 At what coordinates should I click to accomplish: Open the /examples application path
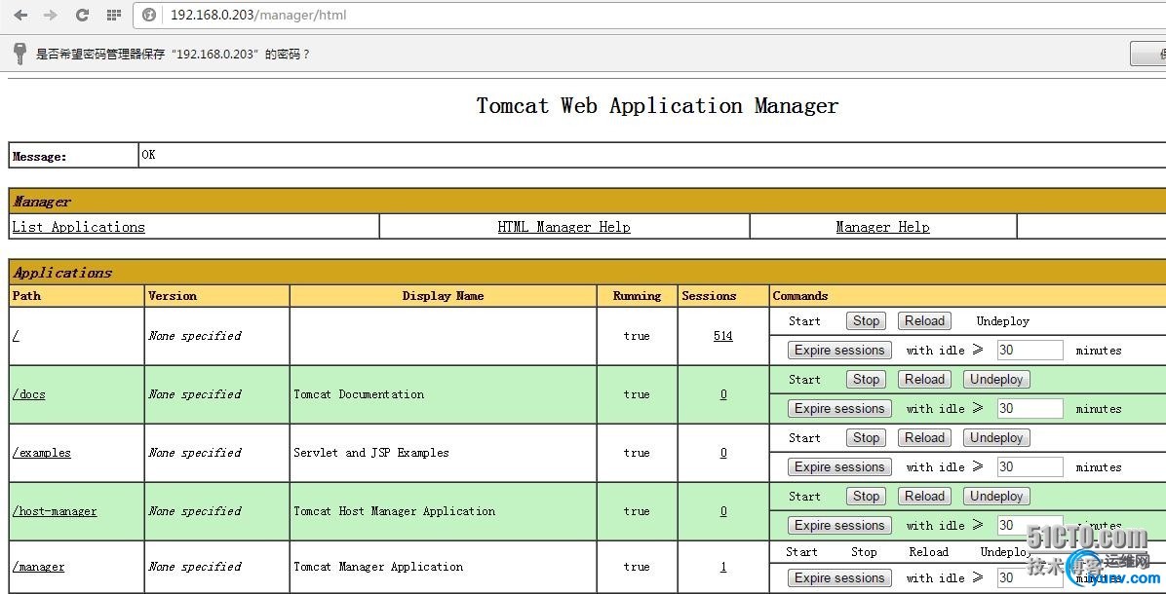tap(41, 453)
